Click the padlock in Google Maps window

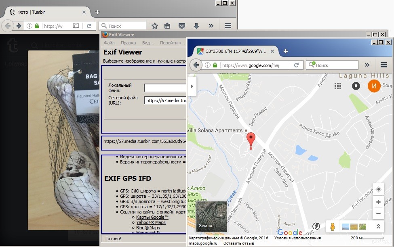[x=215, y=65]
